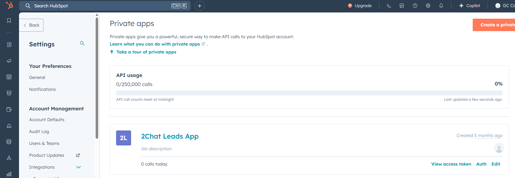The height and width of the screenshot is (178, 515).
Task: Open Auth for 2Chat Leads App
Action: click(x=481, y=164)
